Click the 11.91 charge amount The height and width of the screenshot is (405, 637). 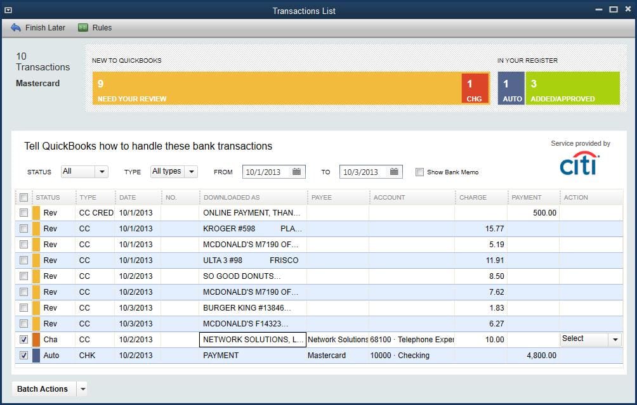coord(495,260)
